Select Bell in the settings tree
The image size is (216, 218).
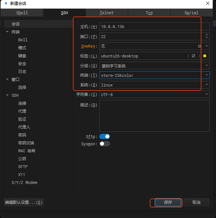point(23,40)
